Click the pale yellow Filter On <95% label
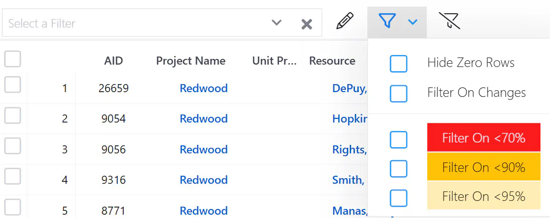Viewport: 550px width, 218px height. (484, 196)
